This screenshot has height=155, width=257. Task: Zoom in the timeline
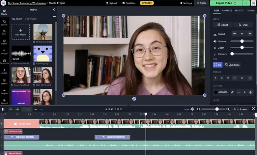228,109
